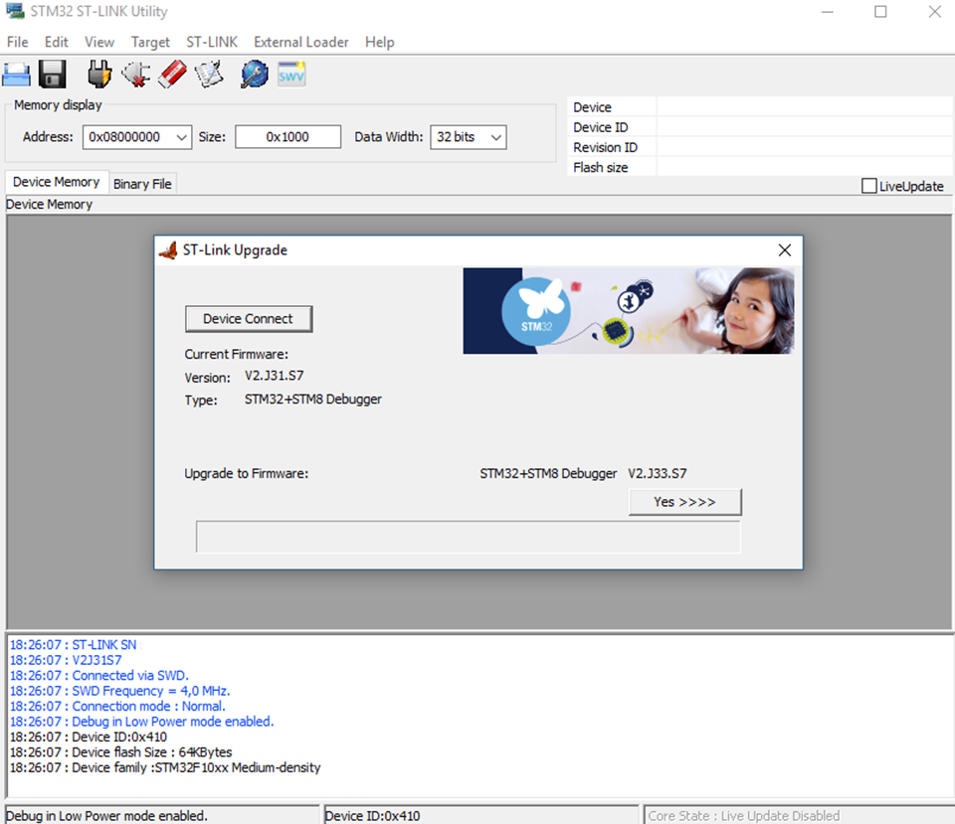Open the Data Width dropdown
Image resolution: width=955 pixels, height=824 pixels.
(496, 137)
